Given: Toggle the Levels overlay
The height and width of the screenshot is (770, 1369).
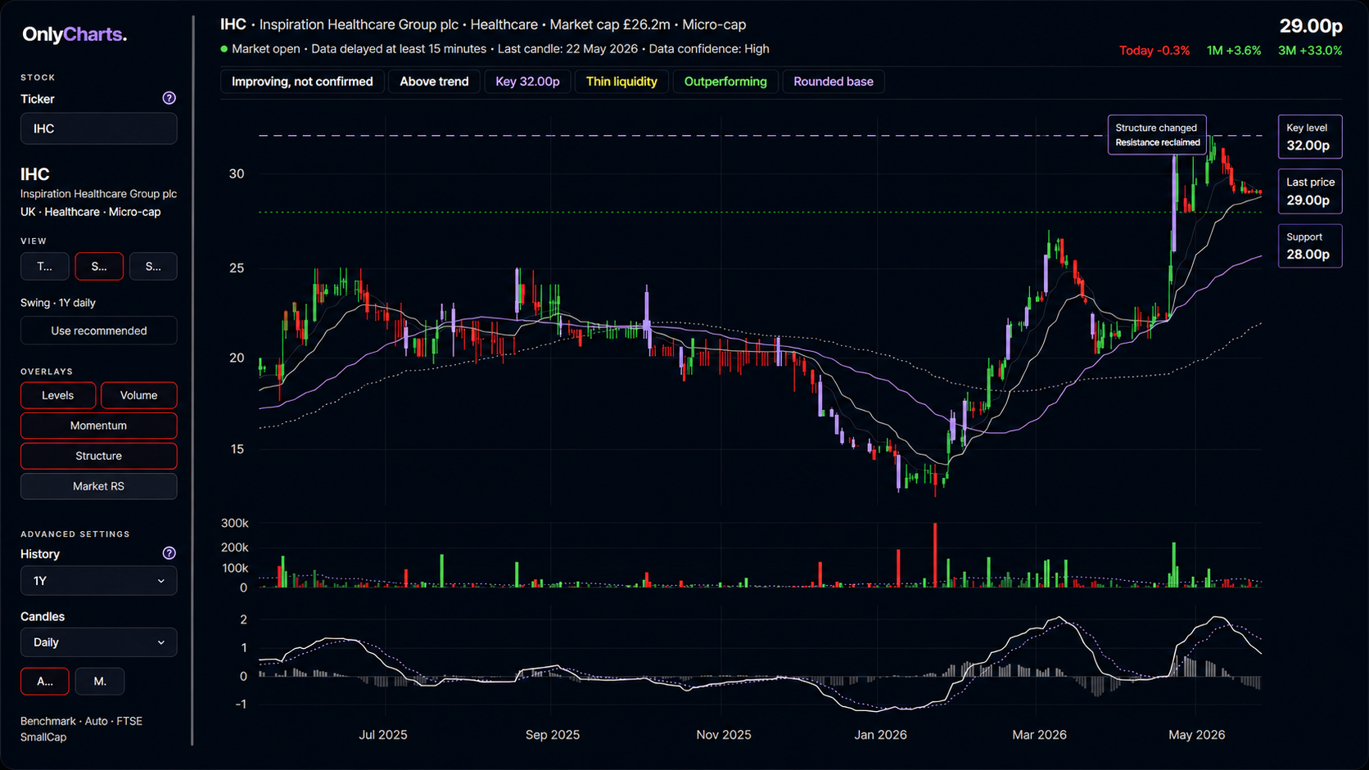Looking at the screenshot, I should [58, 395].
